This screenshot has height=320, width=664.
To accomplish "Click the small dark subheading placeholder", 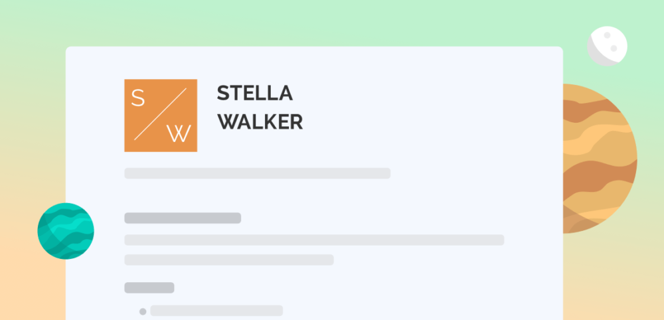I will tap(149, 288).
